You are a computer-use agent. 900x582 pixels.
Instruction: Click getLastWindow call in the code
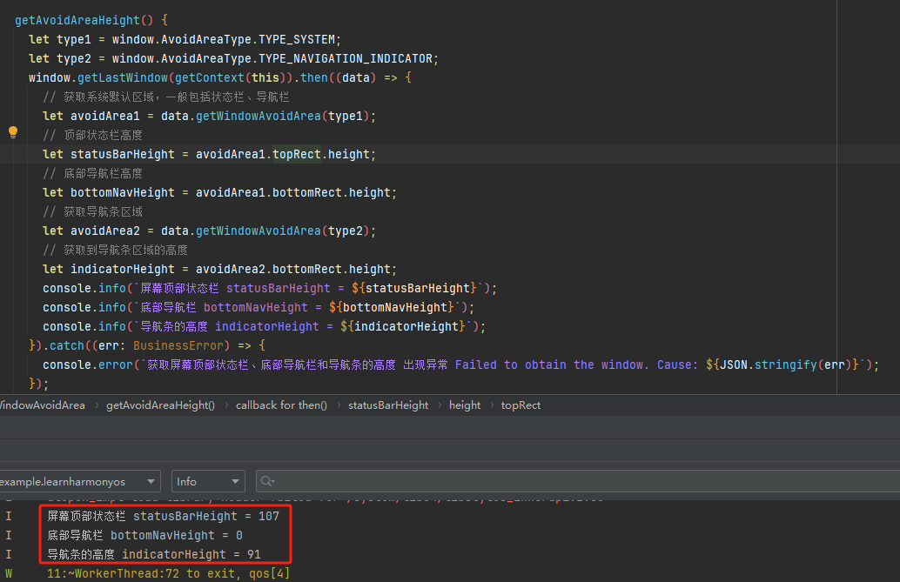(122, 77)
